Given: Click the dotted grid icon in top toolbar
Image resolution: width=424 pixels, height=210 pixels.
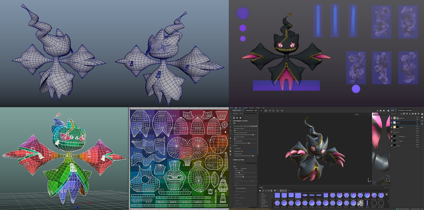Looking at the screenshot, I should (266, 111).
